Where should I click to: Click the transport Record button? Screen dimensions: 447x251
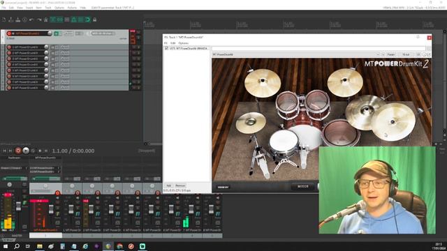pyautogui.click(x=18, y=151)
